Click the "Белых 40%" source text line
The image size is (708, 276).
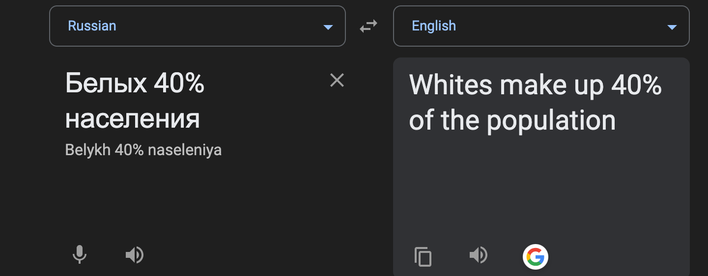135,84
